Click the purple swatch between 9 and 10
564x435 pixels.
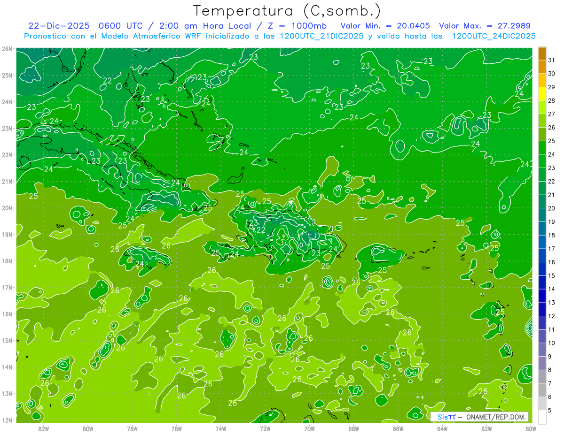tap(542, 349)
